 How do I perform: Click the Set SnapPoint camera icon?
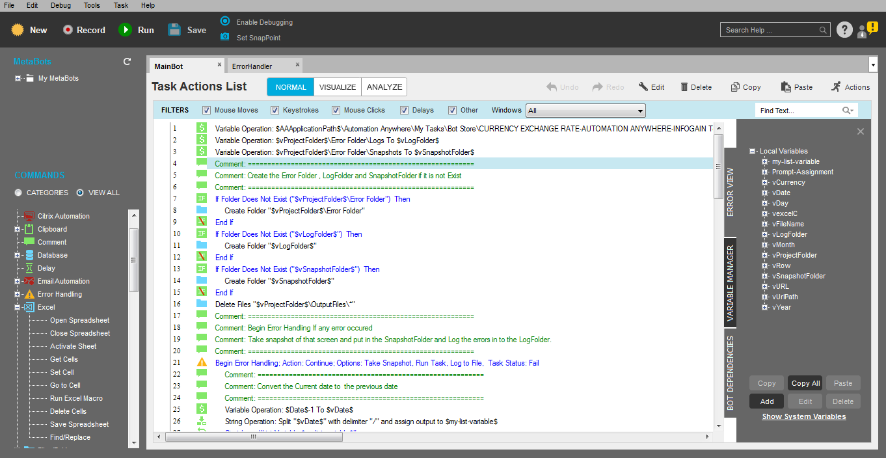(x=225, y=37)
